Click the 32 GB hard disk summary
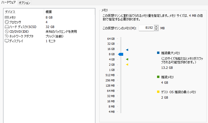Image resolution: width=208 pixels, height=123 pixels. click(50, 27)
